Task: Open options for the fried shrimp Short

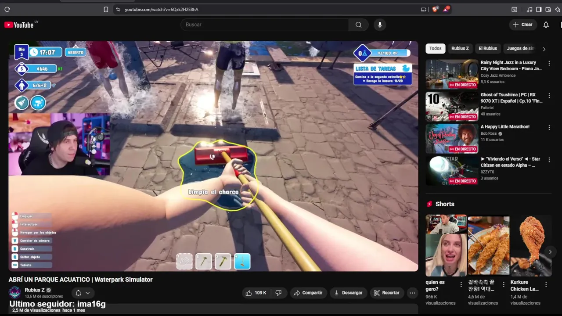Action: click(503, 285)
